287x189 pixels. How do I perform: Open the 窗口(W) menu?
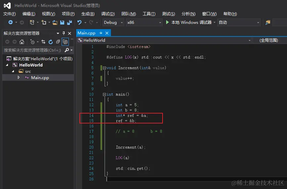[x=209, y=14]
